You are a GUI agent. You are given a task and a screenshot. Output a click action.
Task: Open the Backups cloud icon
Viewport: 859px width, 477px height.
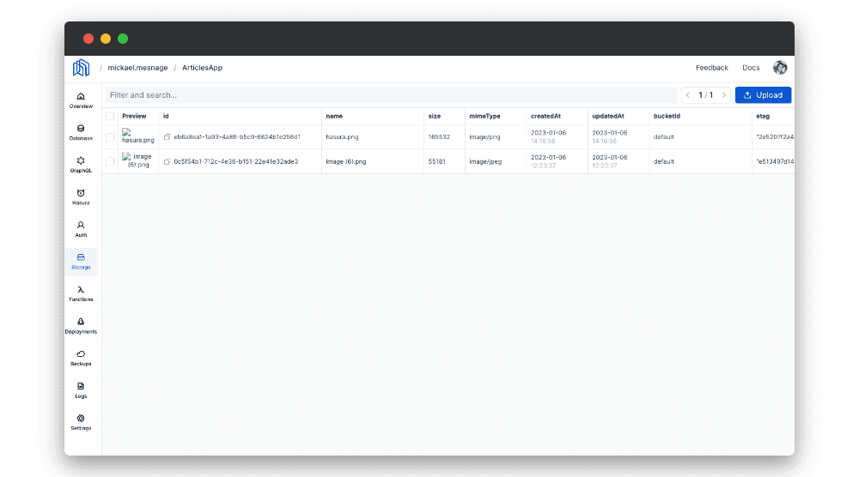point(81,353)
